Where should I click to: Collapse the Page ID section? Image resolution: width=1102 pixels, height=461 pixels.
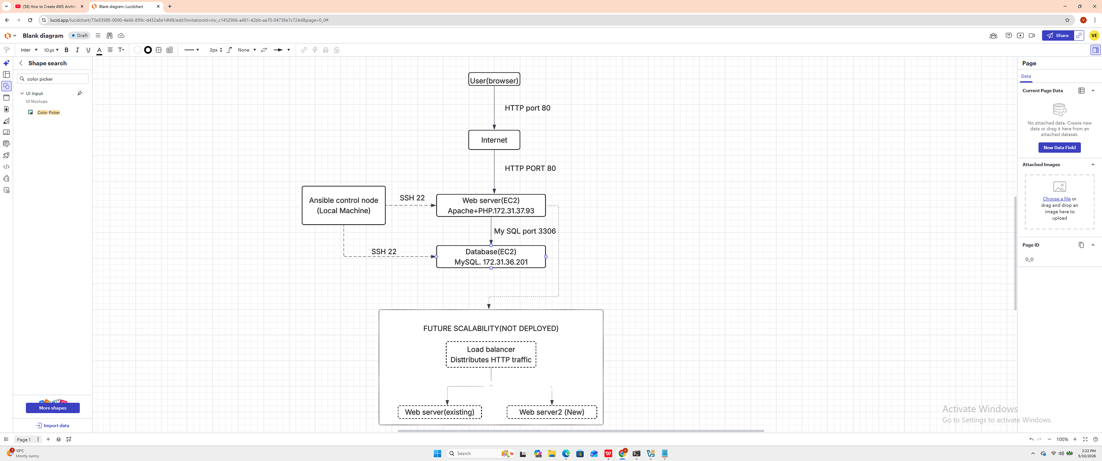pos(1093,245)
